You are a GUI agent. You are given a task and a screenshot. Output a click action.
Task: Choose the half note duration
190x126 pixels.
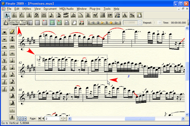tap(12, 60)
